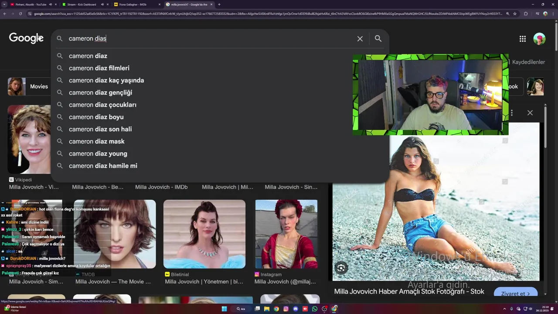Select the suggestion "cameron diaz kaç yaşında"
Image resolution: width=558 pixels, height=314 pixels.
pos(220,80)
